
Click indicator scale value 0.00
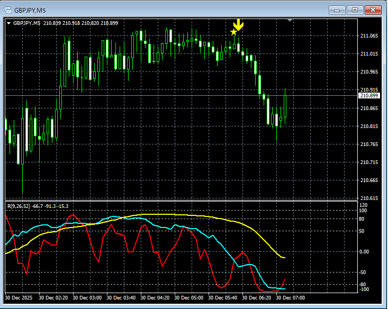pyautogui.click(x=364, y=252)
